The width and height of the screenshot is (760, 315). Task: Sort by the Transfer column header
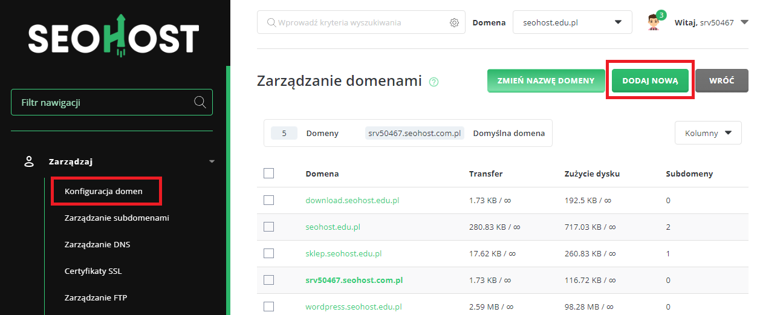(486, 174)
